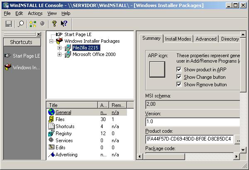The image size is (249, 170).
Task: Open the yellow question mark Help icon
Action: (x=54, y=24)
